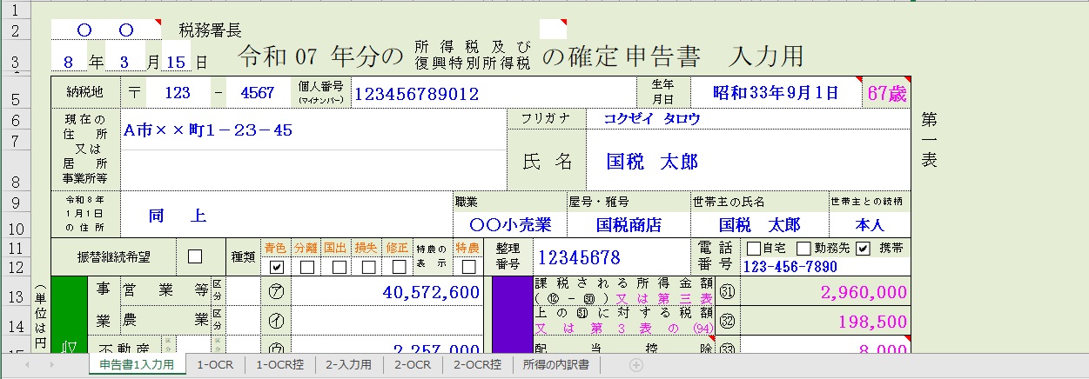The width and height of the screenshot is (1089, 379).
Task: Open the 2-入力用 sheet tab
Action: coord(347,365)
